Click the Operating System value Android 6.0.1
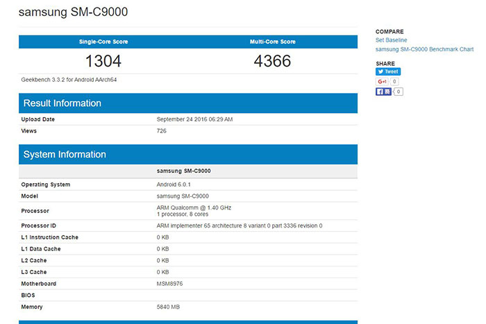 [174, 185]
